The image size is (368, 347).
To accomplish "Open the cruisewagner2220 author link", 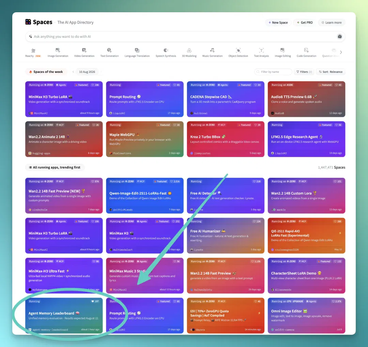I will pyautogui.click(x=285, y=250).
